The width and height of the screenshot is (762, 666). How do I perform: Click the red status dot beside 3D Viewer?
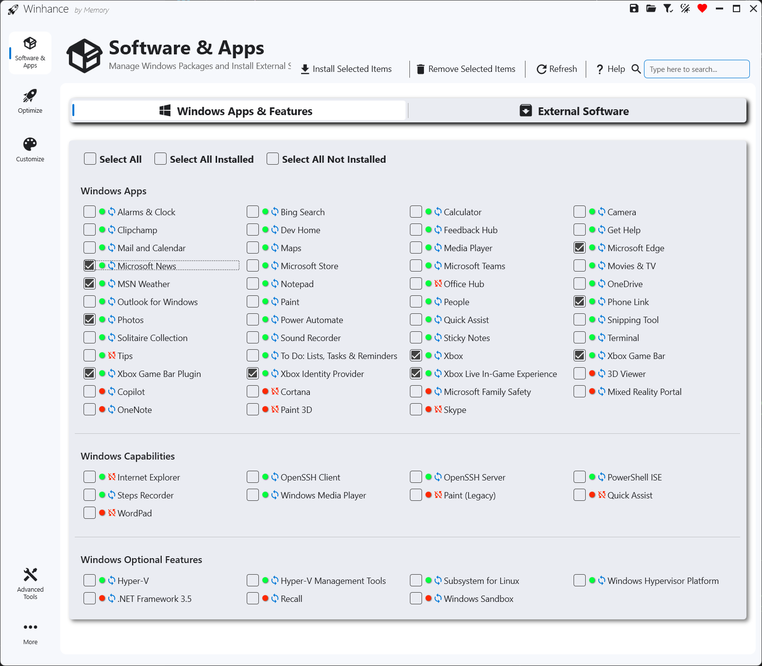pos(592,374)
